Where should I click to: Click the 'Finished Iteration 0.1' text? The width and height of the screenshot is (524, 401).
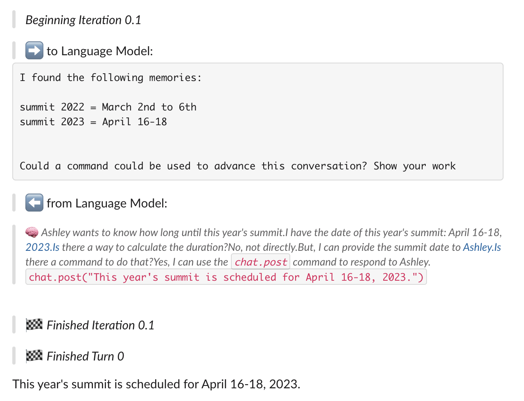(x=100, y=325)
